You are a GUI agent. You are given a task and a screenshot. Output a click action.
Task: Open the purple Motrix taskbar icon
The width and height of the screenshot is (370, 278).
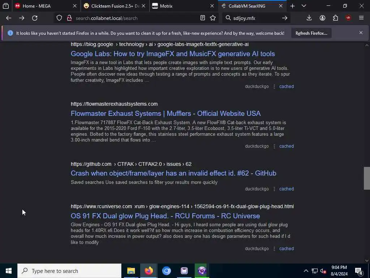click(x=202, y=271)
